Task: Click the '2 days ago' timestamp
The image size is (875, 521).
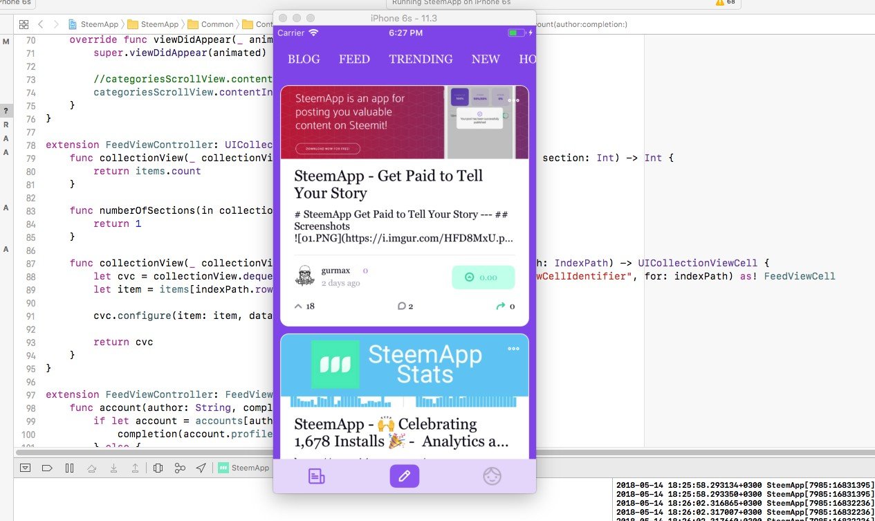Action: click(x=340, y=283)
